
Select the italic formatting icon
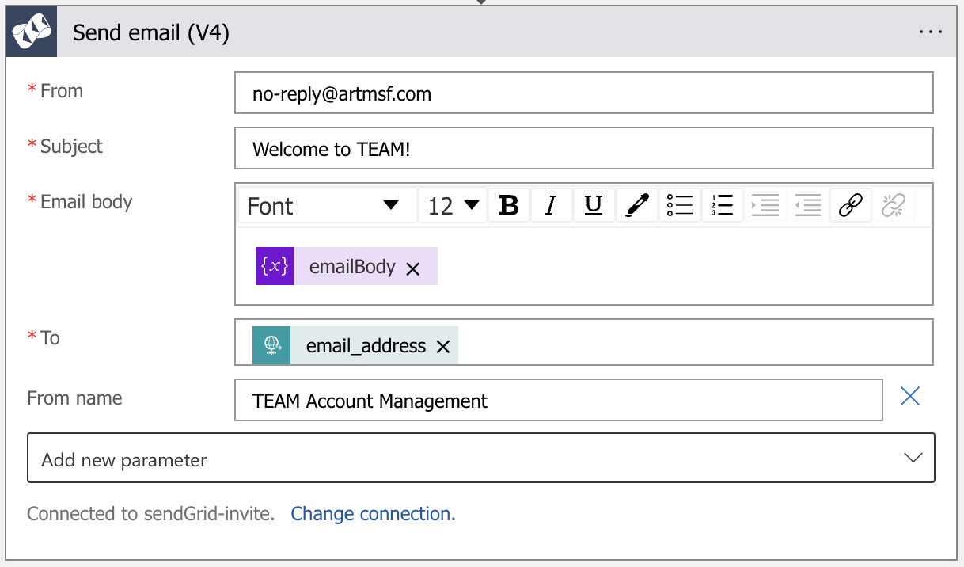point(552,205)
